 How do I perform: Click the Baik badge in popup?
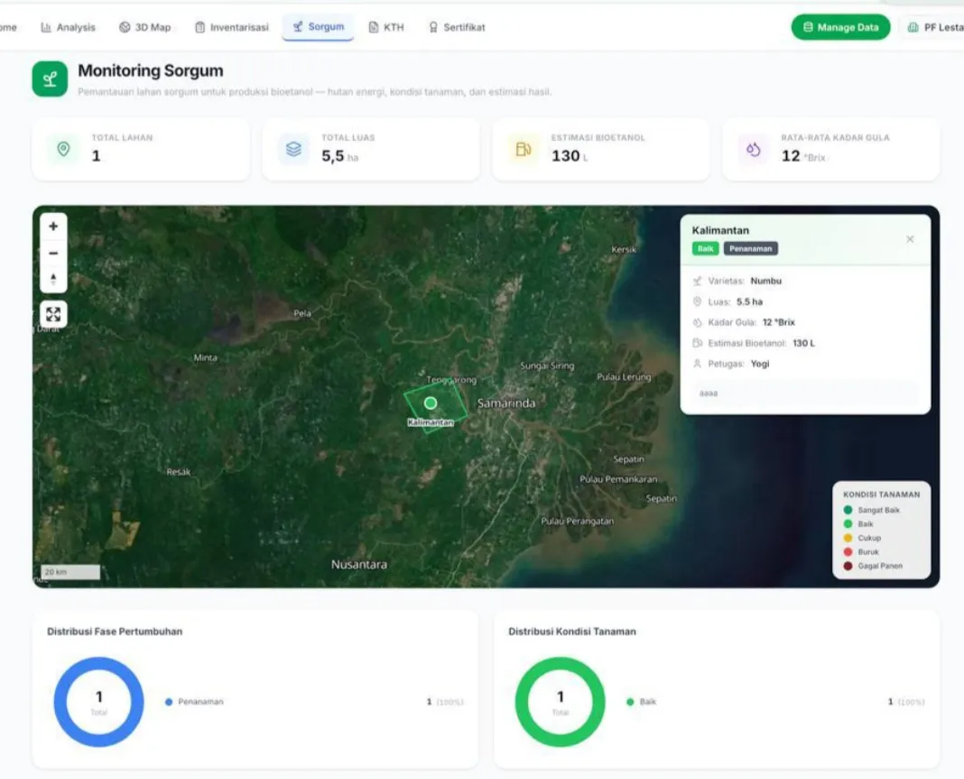(705, 248)
